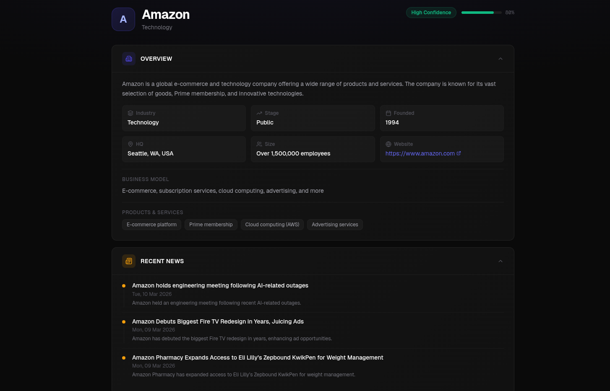Image resolution: width=610 pixels, height=391 pixels.
Task: Click the Recent News newspaper icon
Action: (129, 261)
